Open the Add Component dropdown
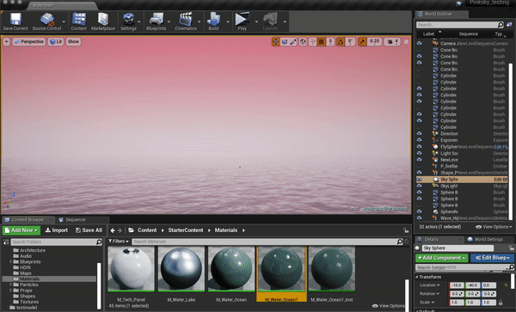The width and height of the screenshot is (516, 312). click(442, 258)
